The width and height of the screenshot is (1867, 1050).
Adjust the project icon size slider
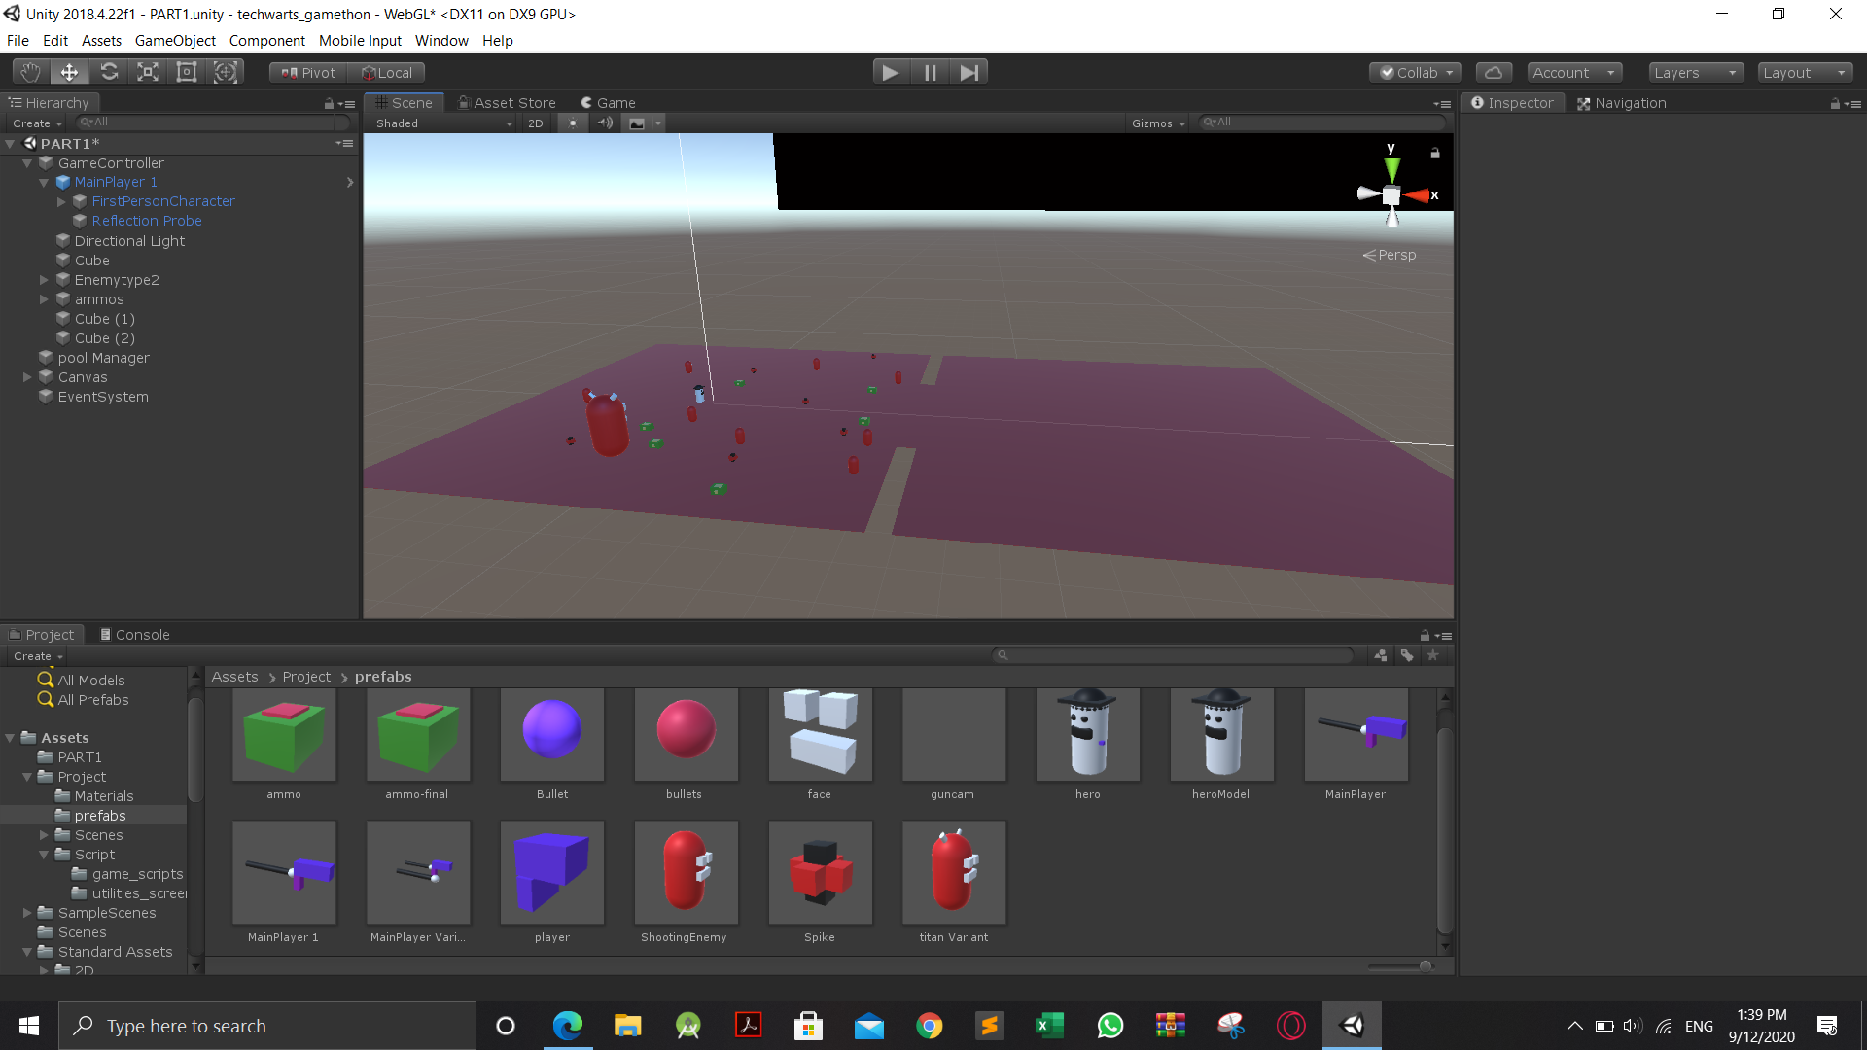1424,966
